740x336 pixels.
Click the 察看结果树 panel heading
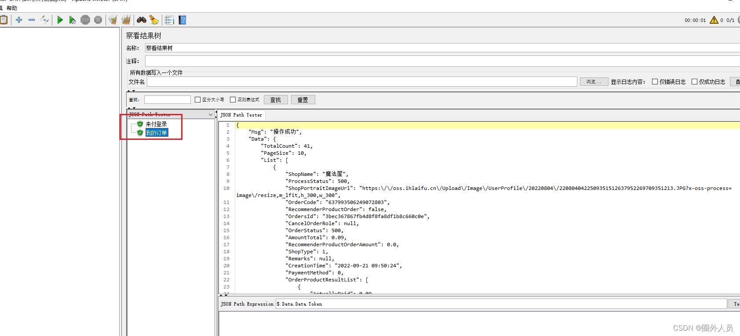coord(144,36)
